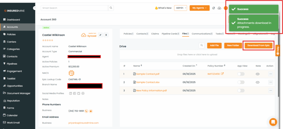Screen dimensions: 283x129
Task: Open the Help side tab
Action: [x=278, y=50]
